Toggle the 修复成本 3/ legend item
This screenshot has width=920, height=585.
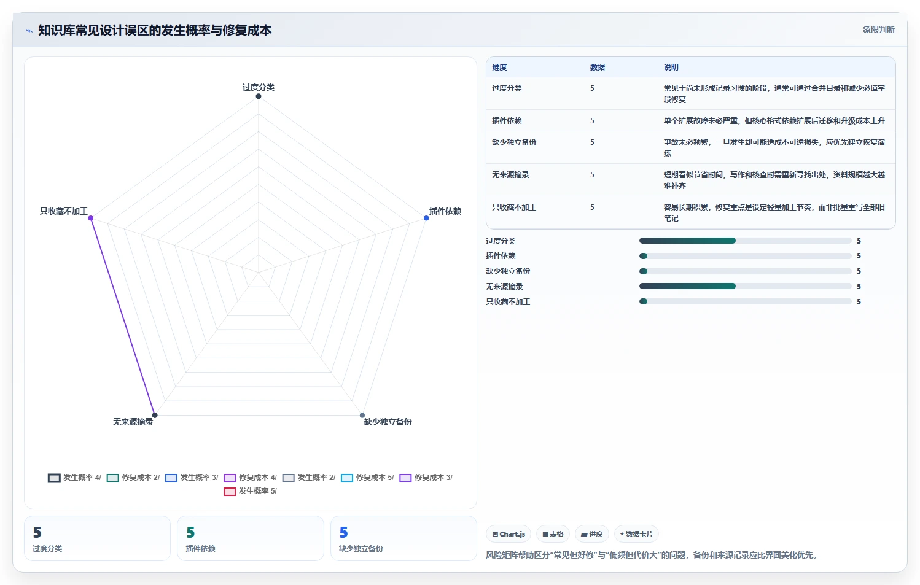coord(426,478)
